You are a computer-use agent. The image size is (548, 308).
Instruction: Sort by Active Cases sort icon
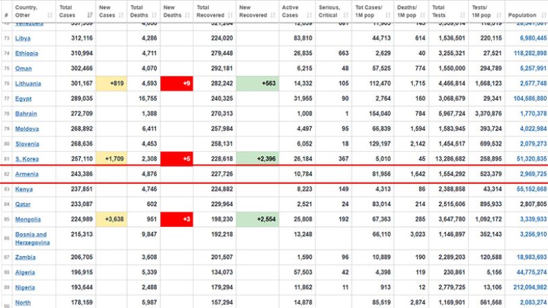[x=309, y=15]
